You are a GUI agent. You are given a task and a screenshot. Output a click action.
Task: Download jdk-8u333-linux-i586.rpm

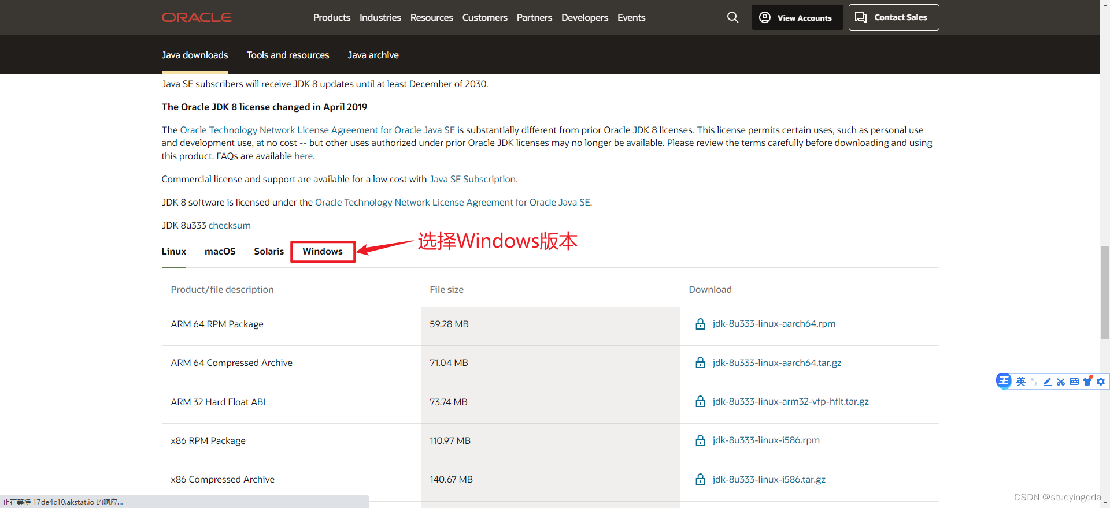coord(766,440)
